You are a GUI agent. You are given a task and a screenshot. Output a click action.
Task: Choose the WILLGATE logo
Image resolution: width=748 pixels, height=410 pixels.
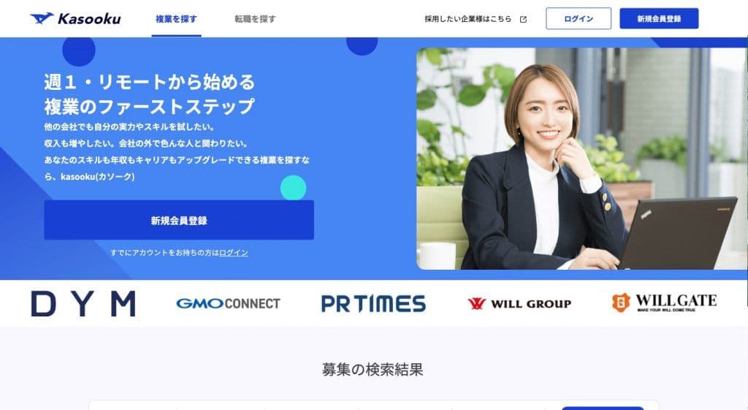[664, 303]
